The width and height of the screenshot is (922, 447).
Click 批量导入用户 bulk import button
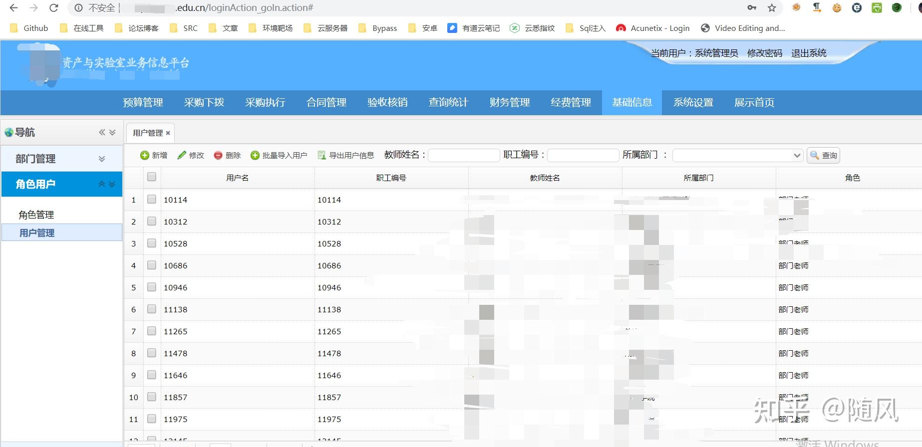[279, 155]
